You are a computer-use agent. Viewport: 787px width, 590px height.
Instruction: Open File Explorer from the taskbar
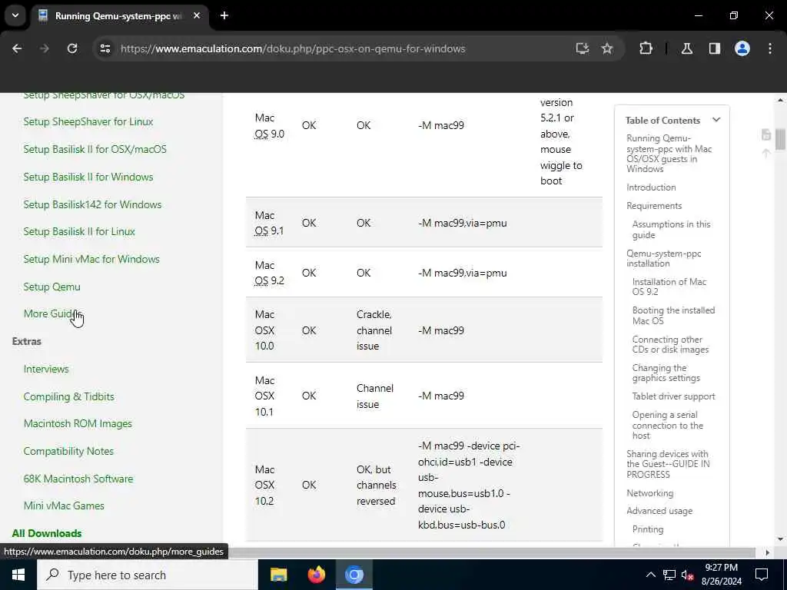click(x=278, y=575)
